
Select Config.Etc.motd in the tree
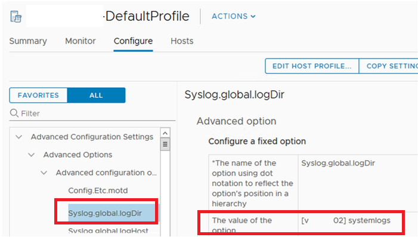pos(98,190)
